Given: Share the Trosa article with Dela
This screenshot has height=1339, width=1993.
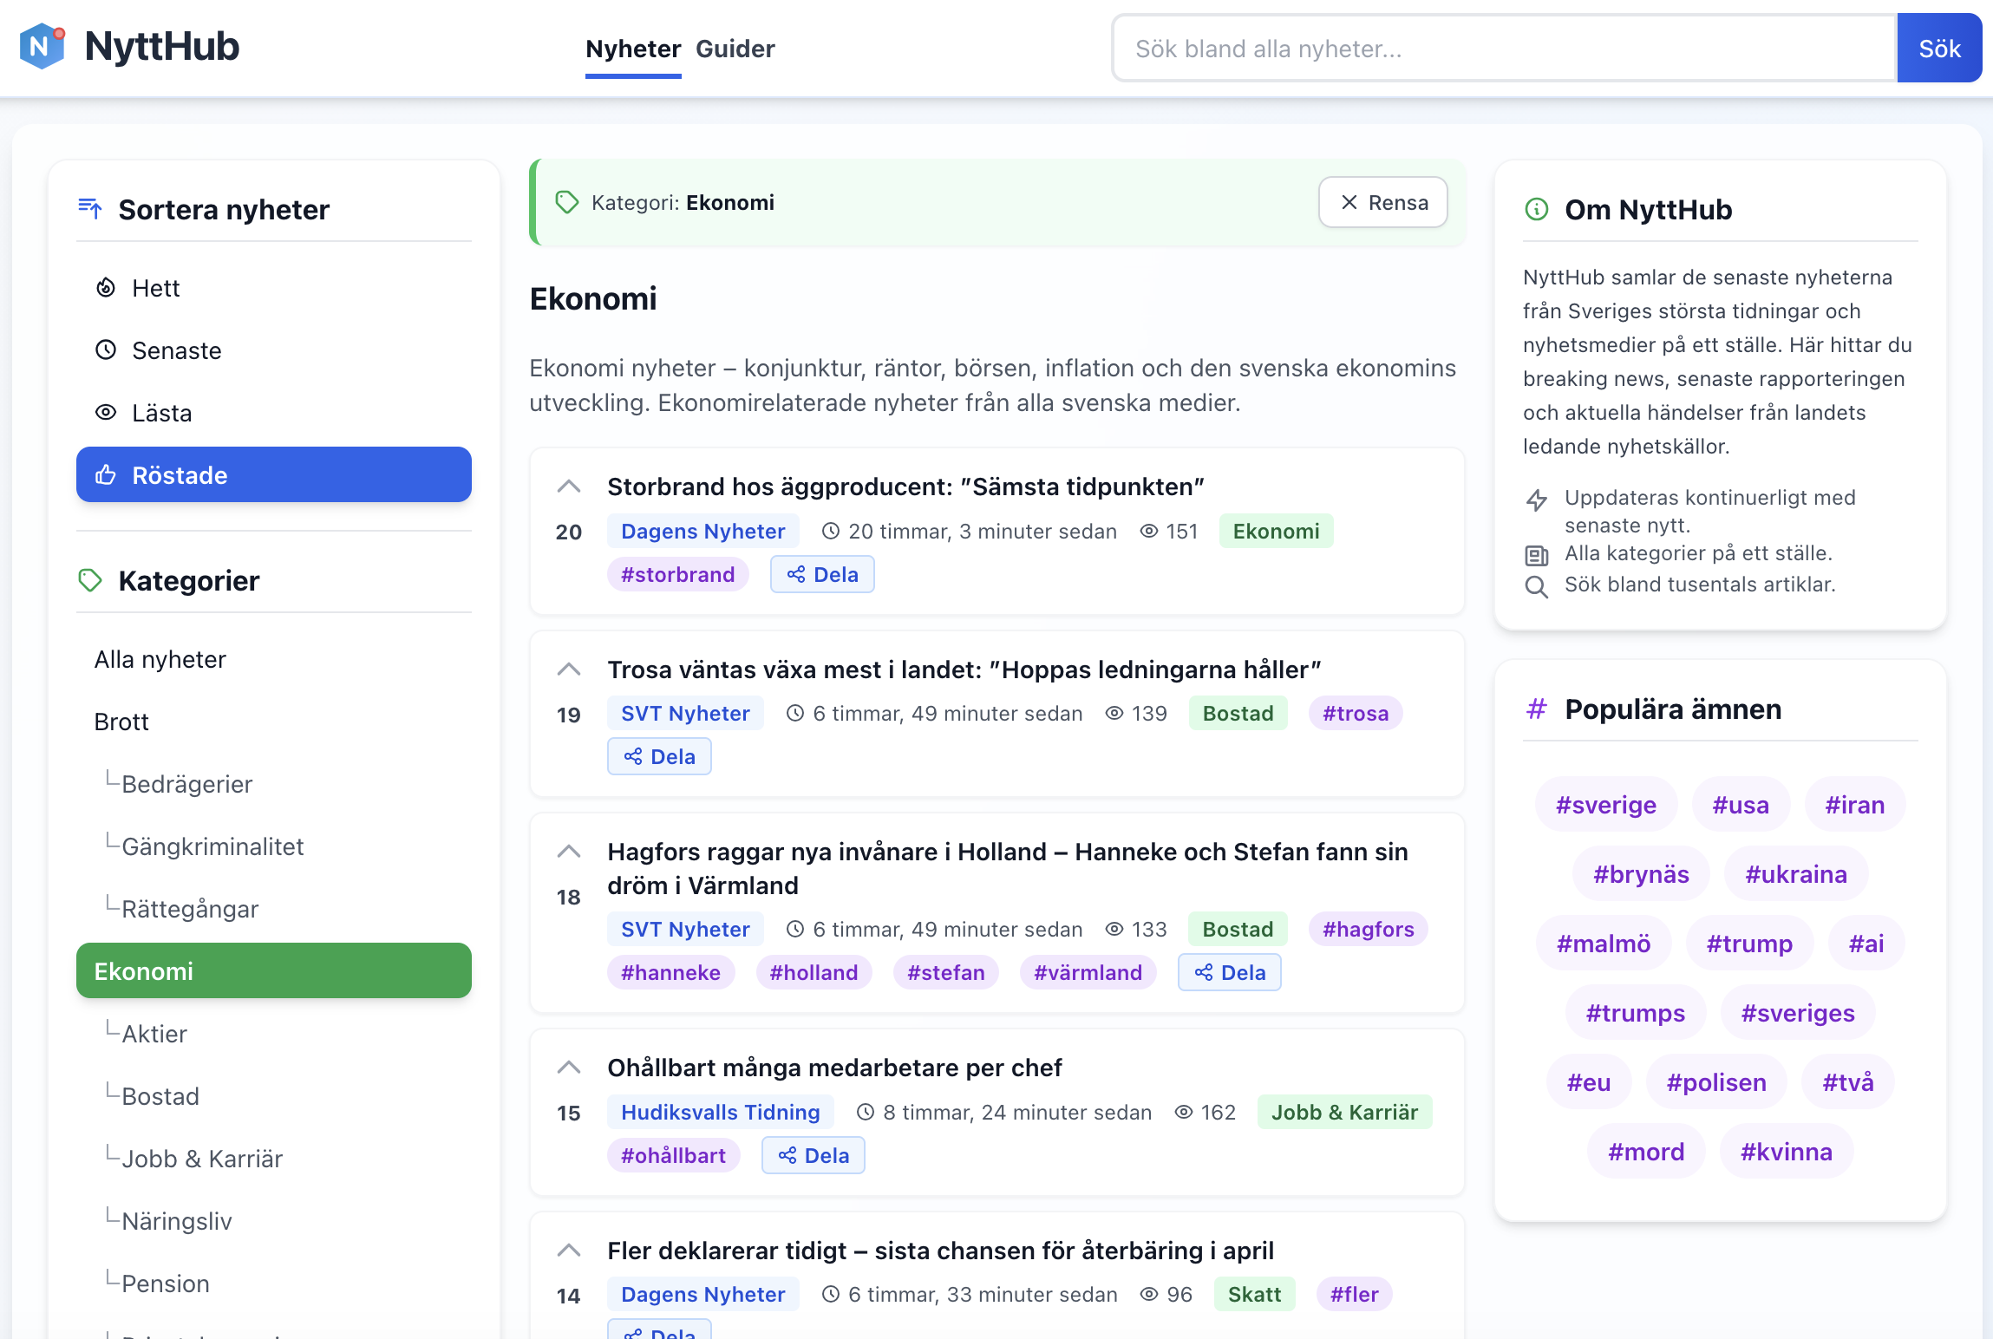Looking at the screenshot, I should pos(659,756).
